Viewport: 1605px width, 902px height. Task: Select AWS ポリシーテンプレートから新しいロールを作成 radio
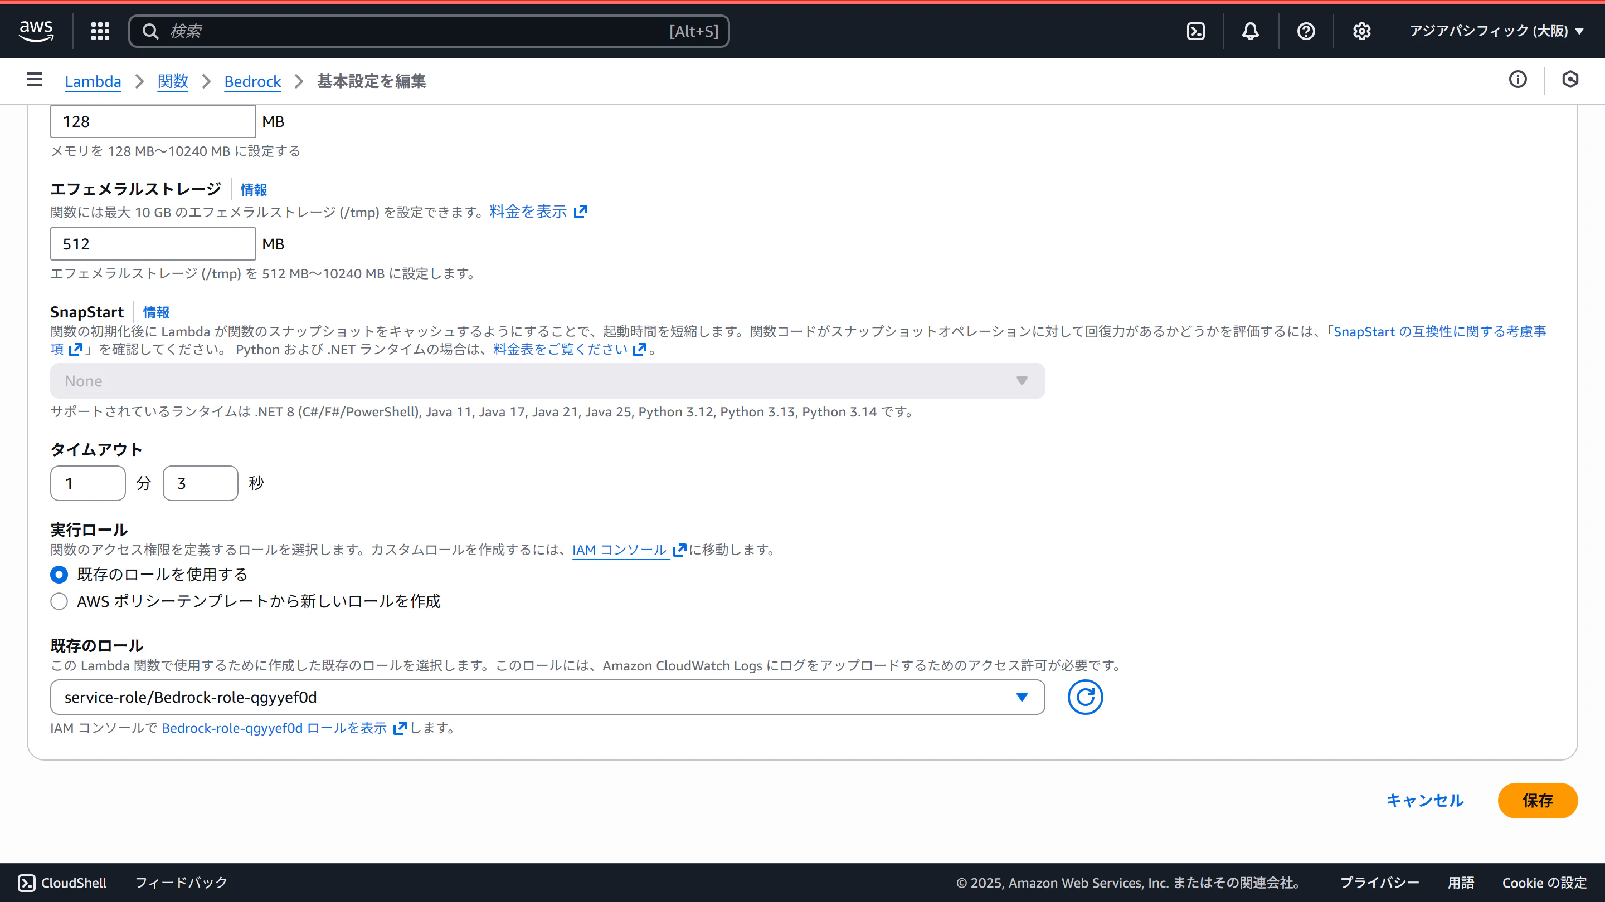pos(59,601)
